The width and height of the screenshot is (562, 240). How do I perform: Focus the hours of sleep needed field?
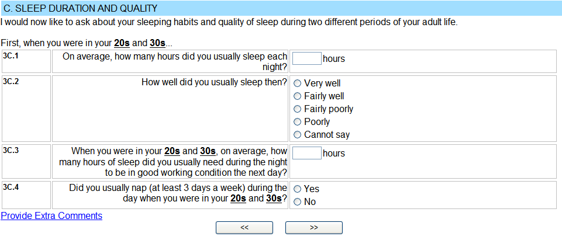coord(306,153)
